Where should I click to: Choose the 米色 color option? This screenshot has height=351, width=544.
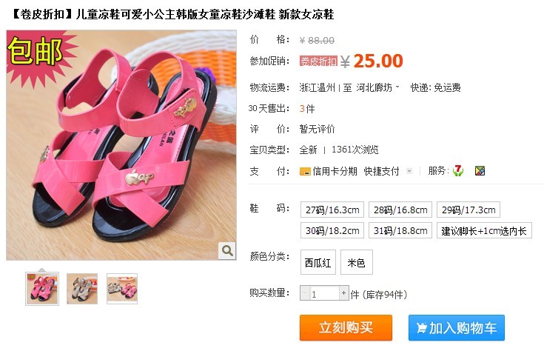pyautogui.click(x=356, y=262)
